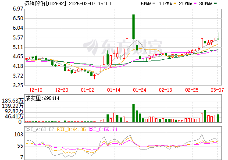Click the 6.50 price axis label
This screenshot has height=160, width=228.
18,18
